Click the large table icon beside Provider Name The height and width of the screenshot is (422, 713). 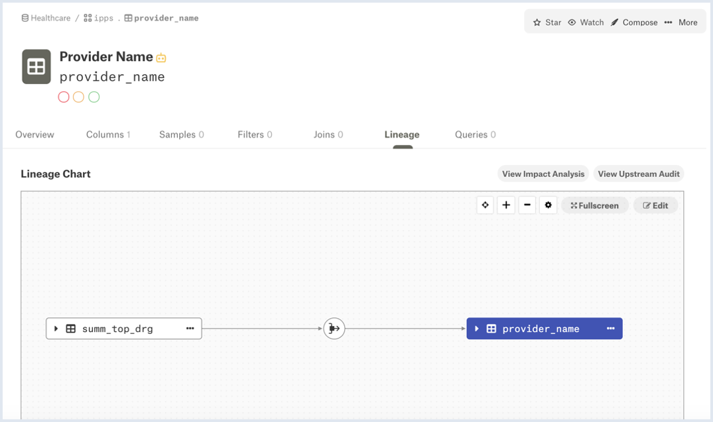tap(36, 67)
